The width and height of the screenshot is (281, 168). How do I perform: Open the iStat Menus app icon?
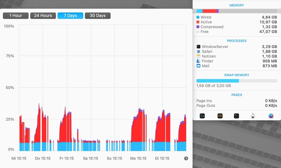271,116
